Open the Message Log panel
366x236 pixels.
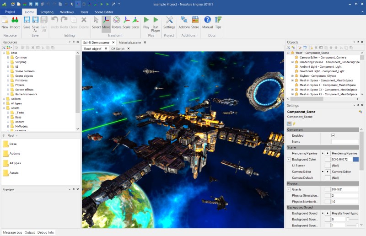12,232
